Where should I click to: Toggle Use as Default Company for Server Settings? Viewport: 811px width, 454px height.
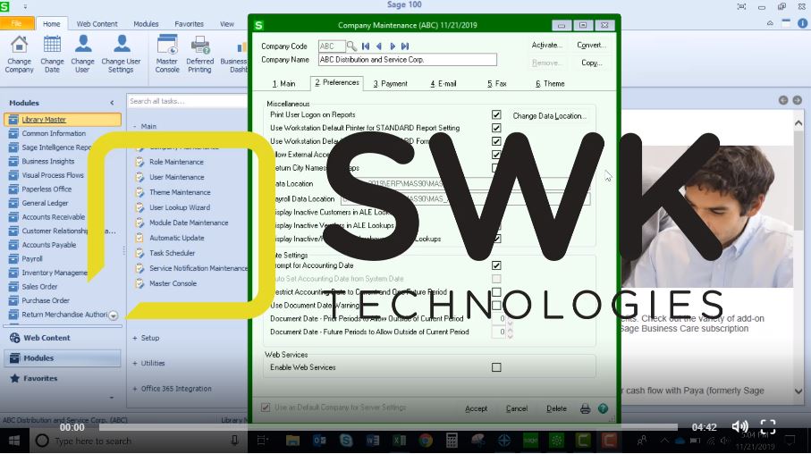tap(266, 408)
